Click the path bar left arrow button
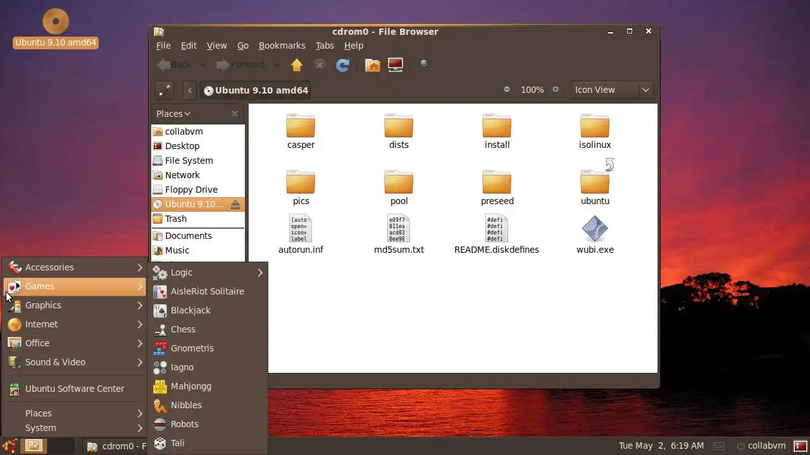The height and width of the screenshot is (455, 810). click(190, 90)
